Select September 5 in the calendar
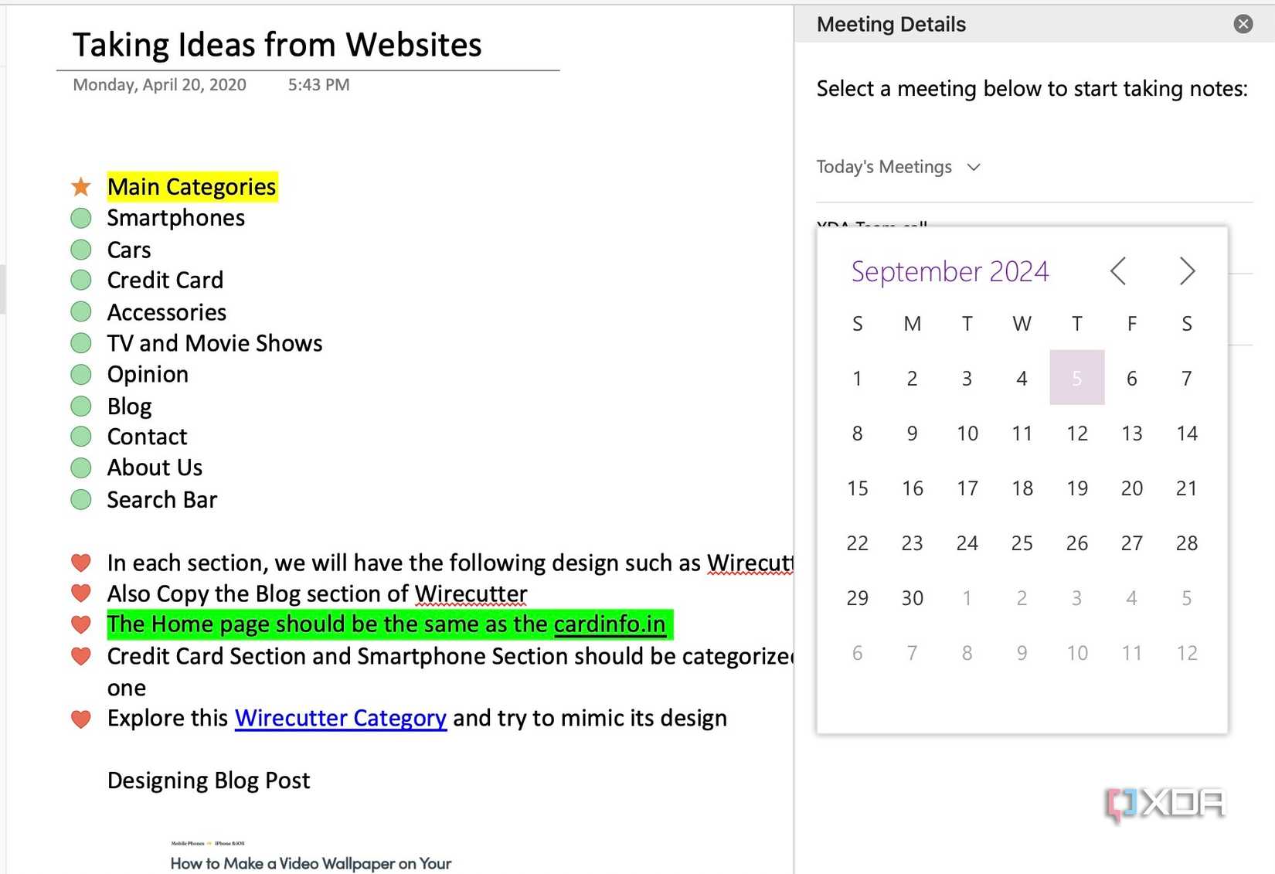Image resolution: width=1275 pixels, height=874 pixels. tap(1076, 378)
